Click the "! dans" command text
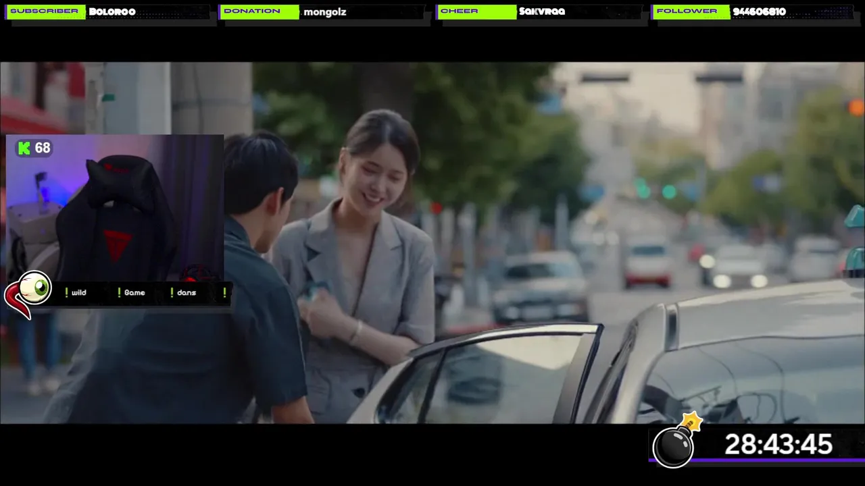Image resolution: width=865 pixels, height=486 pixels. tap(183, 292)
